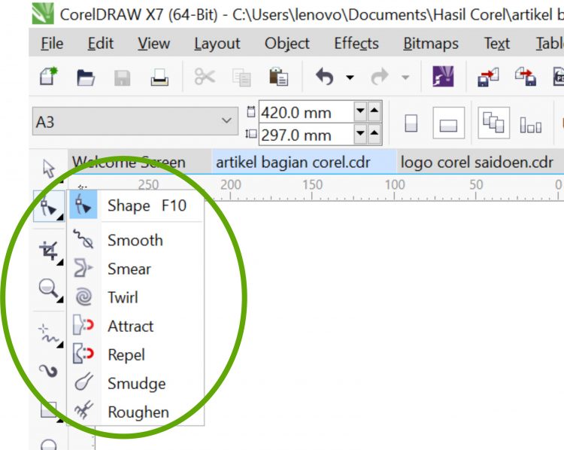This screenshot has height=450, width=564.
Task: Choose Attract from the shape flyout
Action: click(x=135, y=326)
